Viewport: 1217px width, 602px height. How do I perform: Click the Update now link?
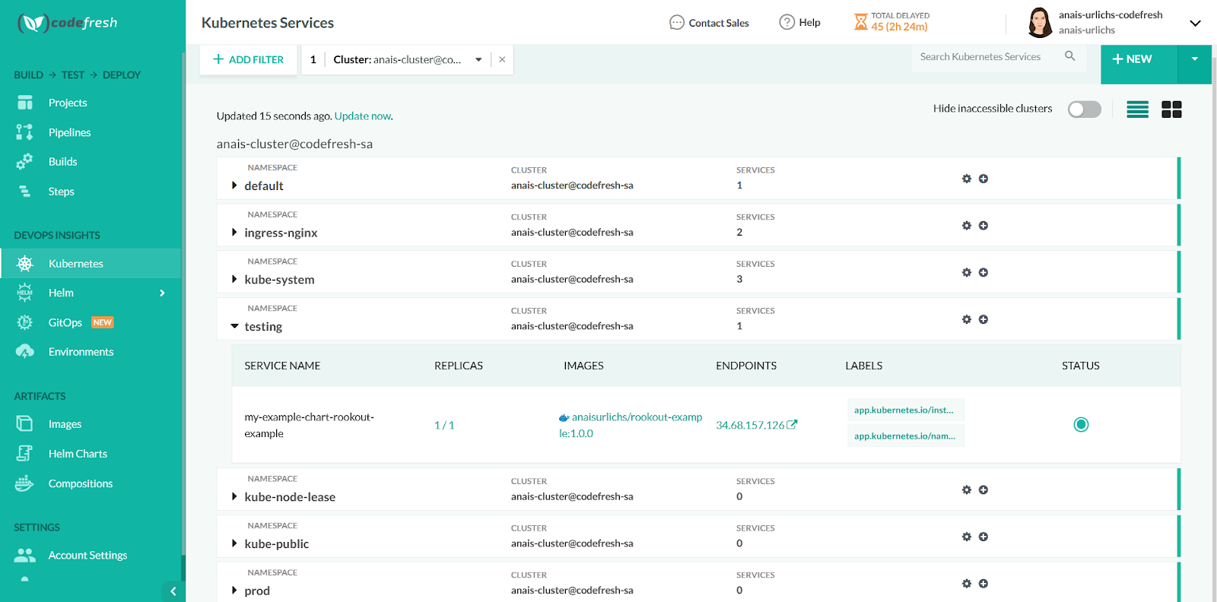click(x=363, y=116)
